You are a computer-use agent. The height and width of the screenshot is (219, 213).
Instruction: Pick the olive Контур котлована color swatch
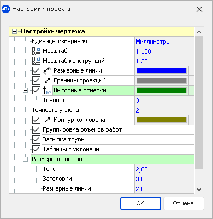click(162, 120)
